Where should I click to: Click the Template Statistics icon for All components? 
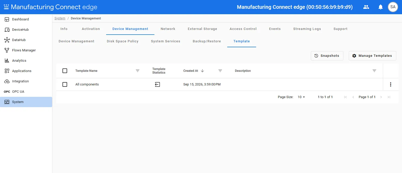click(x=157, y=84)
